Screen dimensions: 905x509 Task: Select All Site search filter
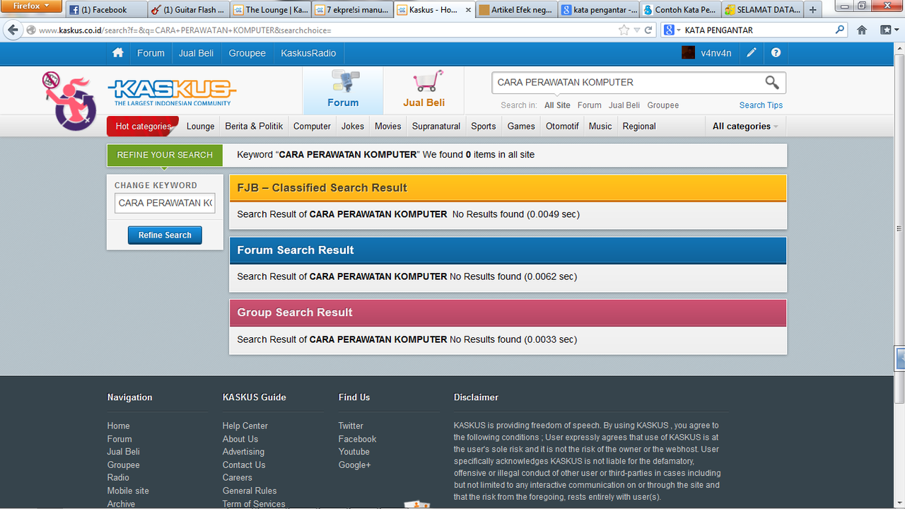[557, 105]
